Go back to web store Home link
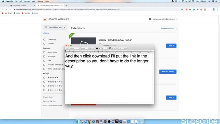Image resolution: width=220 pixels, height=124 pixels. point(46,33)
